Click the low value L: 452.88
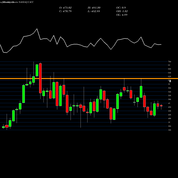 [94, 11]
